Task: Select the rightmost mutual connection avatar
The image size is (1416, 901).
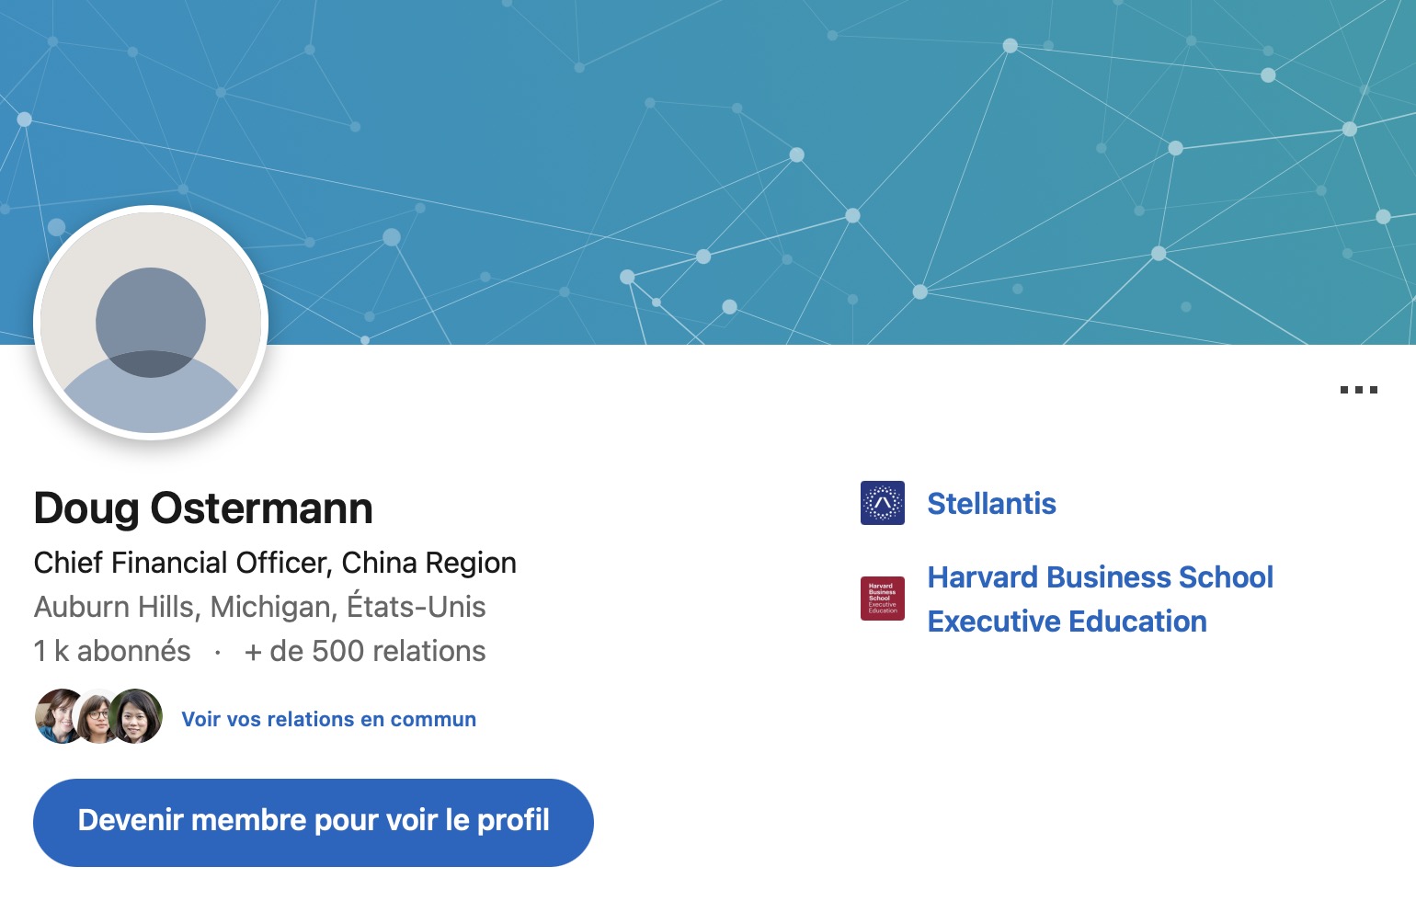Action: [x=137, y=716]
